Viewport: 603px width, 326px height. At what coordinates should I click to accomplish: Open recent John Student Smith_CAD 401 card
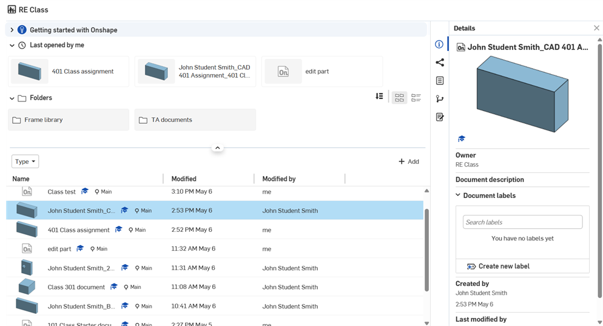click(x=195, y=71)
